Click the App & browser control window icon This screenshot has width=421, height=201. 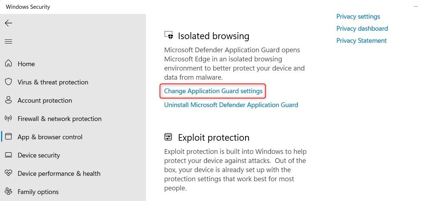point(8,137)
